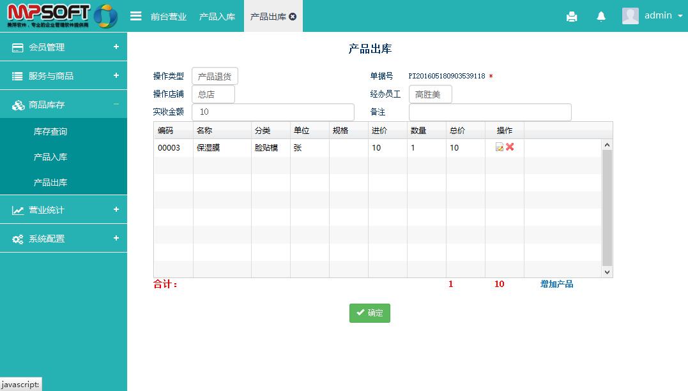Expand the 会员管理 sidebar section

(x=63, y=47)
